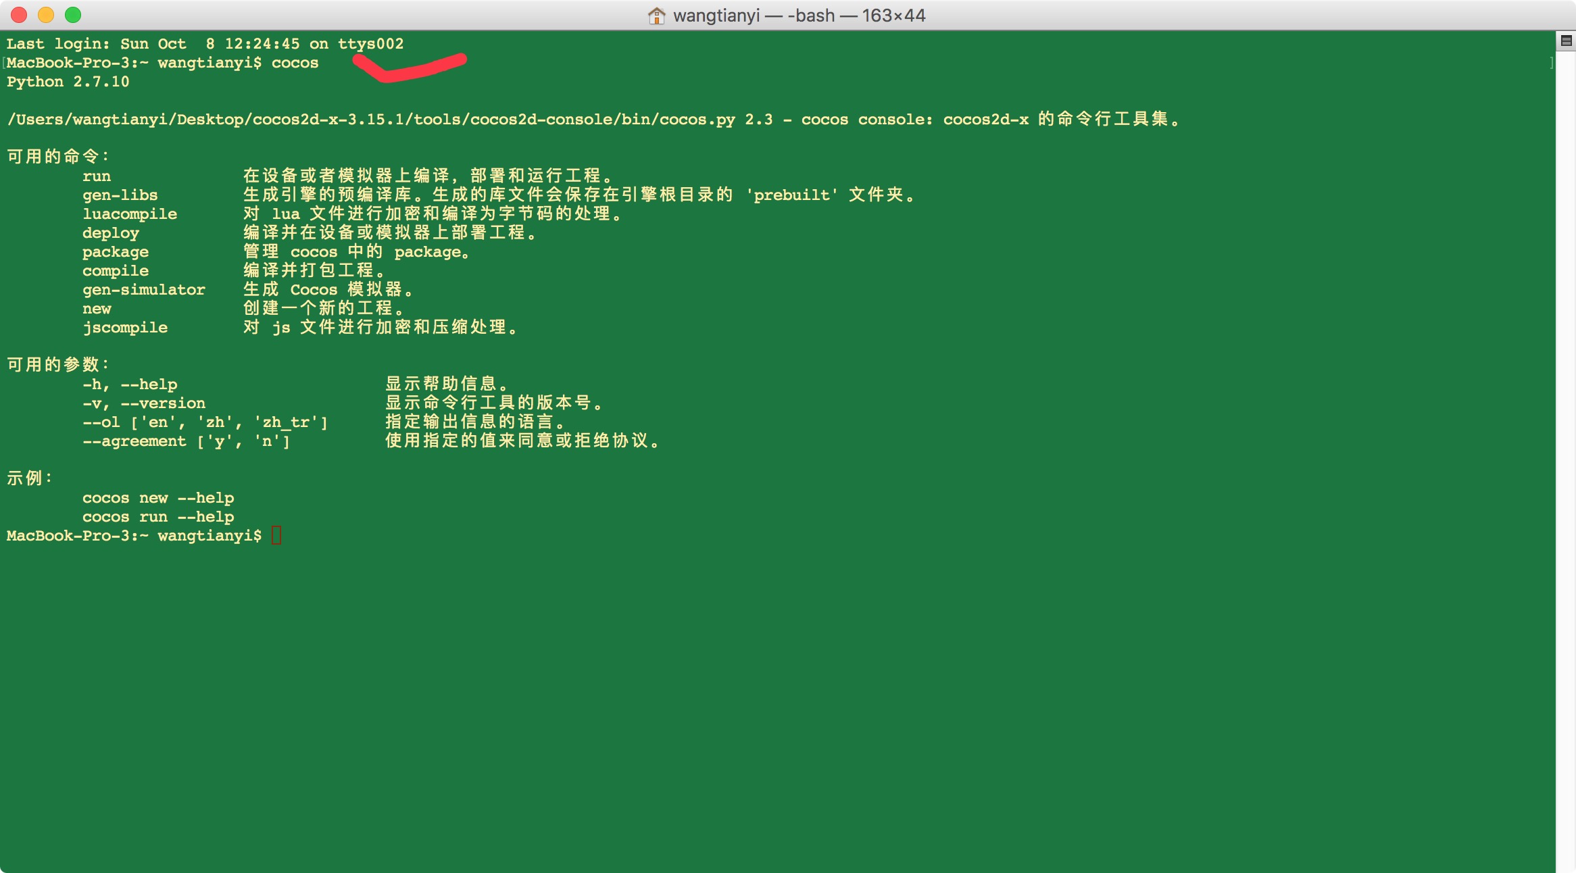Click description '使用指定的值来同意或拒绝协议。'
Image resolution: width=1576 pixels, height=873 pixels.
pyautogui.click(x=522, y=441)
